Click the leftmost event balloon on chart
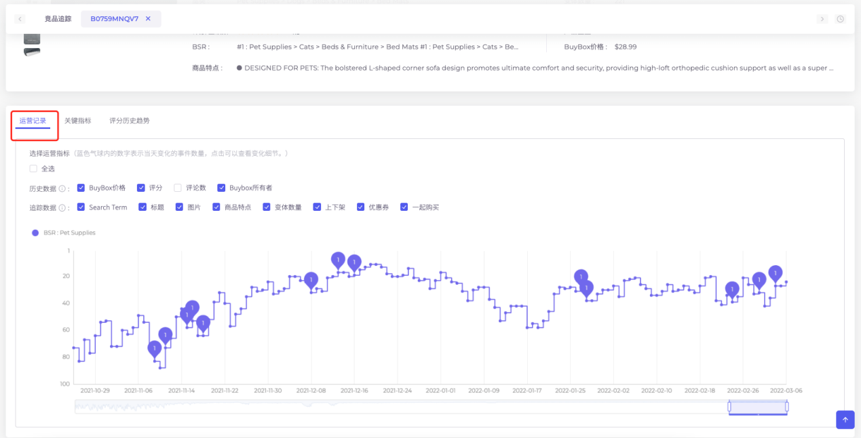This screenshot has height=438, width=861. click(155, 348)
